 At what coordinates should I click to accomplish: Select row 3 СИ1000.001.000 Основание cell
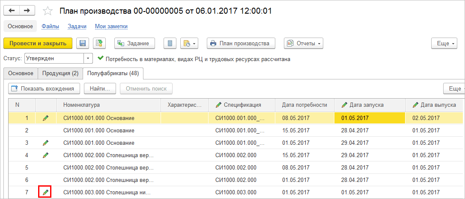108,143
